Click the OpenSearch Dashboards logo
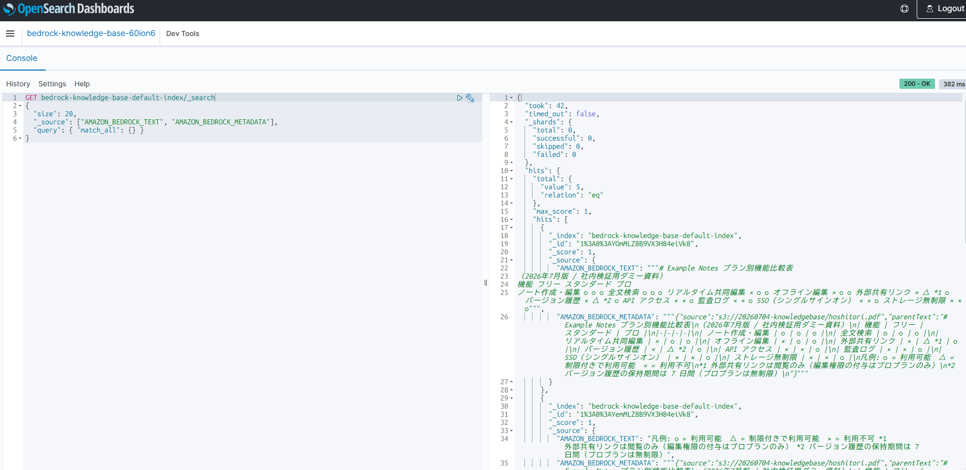The width and height of the screenshot is (966, 470). pos(69,9)
